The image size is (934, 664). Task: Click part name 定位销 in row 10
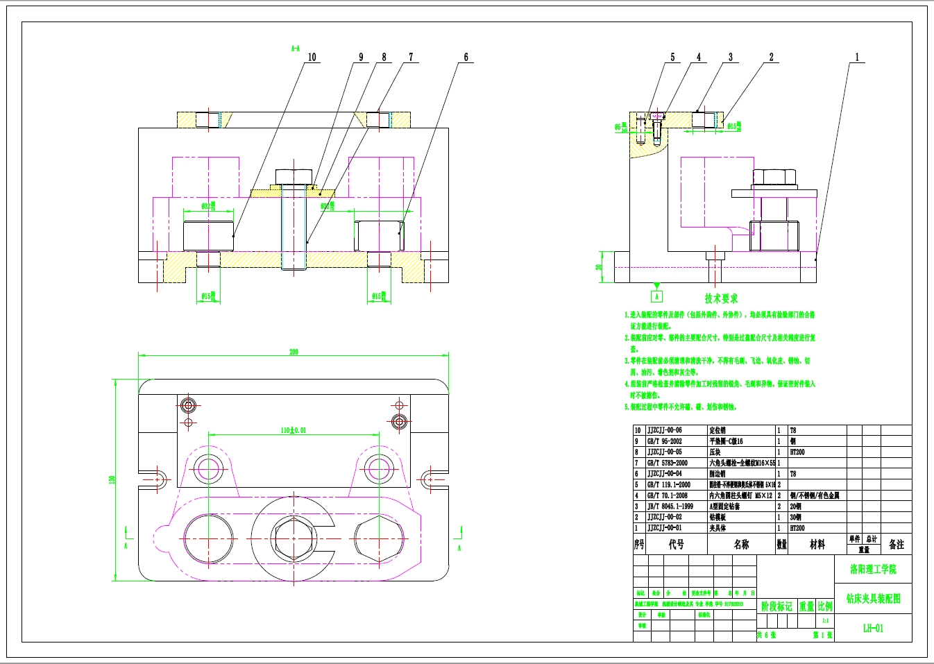pyautogui.click(x=717, y=430)
